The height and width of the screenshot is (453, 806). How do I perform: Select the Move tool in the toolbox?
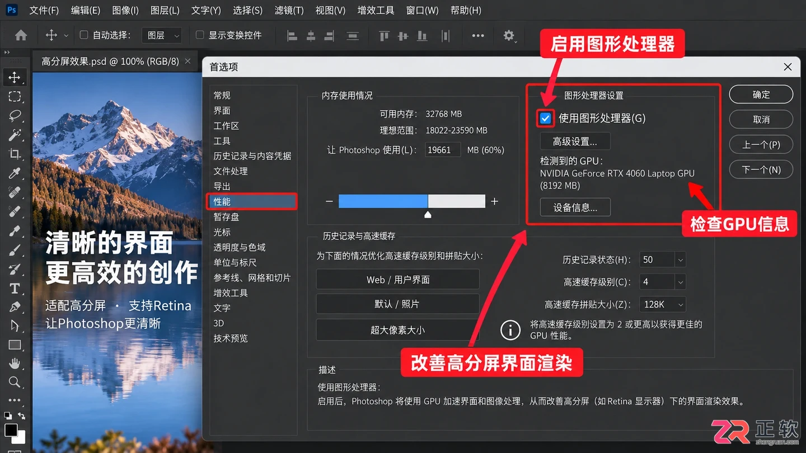pyautogui.click(x=15, y=77)
